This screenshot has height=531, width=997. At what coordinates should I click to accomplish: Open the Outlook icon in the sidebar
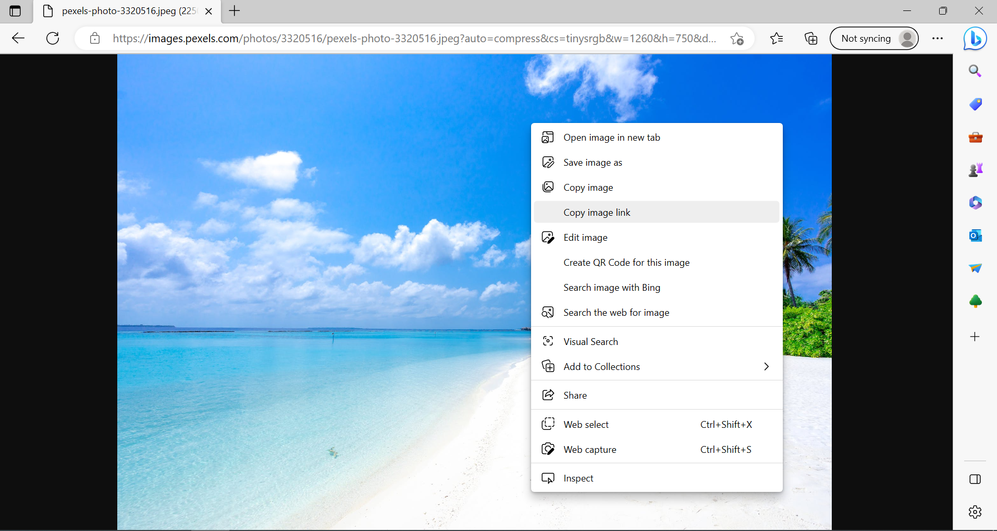point(975,236)
